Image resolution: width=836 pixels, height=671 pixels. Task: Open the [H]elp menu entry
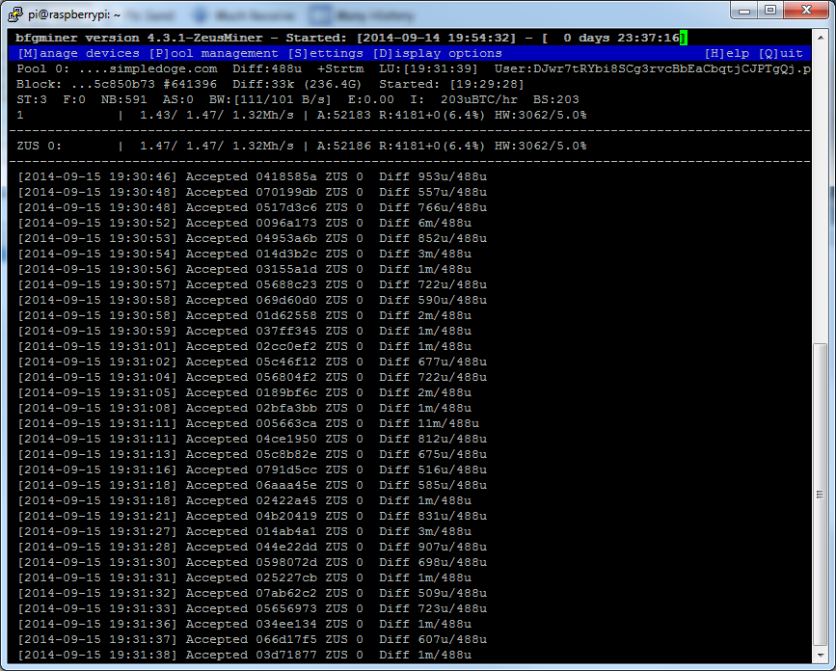click(x=727, y=53)
